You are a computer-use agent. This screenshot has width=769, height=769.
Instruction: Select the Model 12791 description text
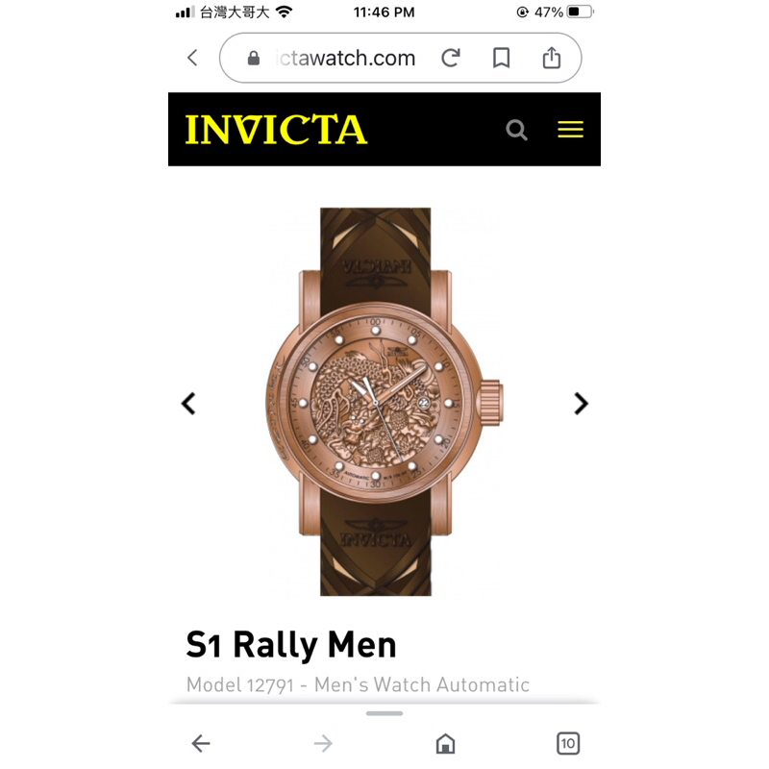click(358, 684)
